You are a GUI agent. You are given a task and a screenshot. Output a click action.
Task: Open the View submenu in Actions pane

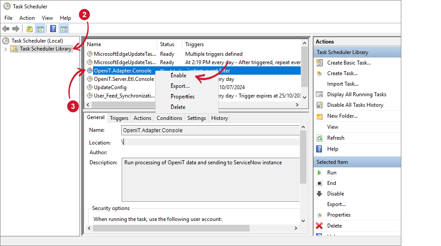333,127
